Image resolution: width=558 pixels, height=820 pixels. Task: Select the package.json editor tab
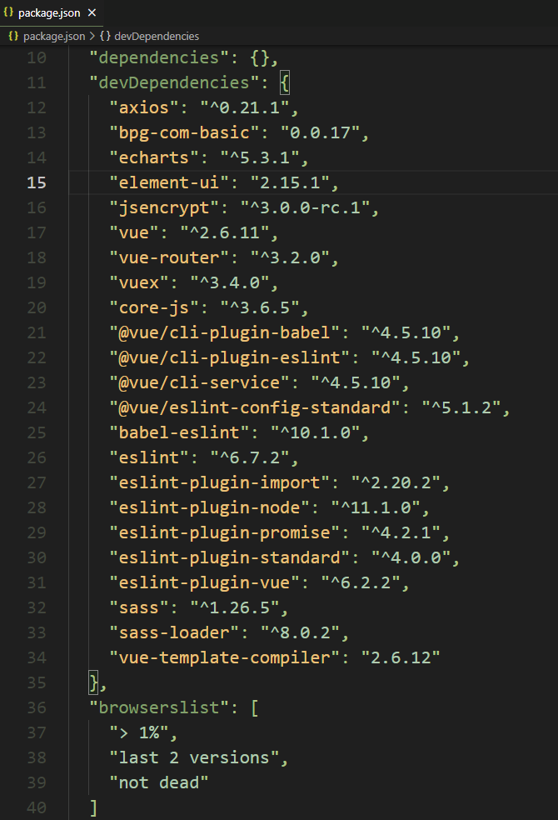click(x=51, y=12)
